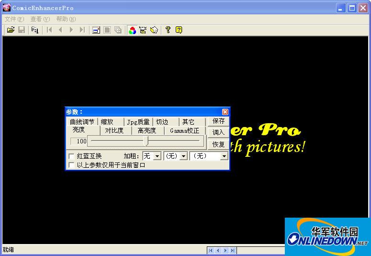Image resolution: width=371 pixels, height=256 pixels.
Task: Switch to the 曲线调节 tab
Action: 82,122
